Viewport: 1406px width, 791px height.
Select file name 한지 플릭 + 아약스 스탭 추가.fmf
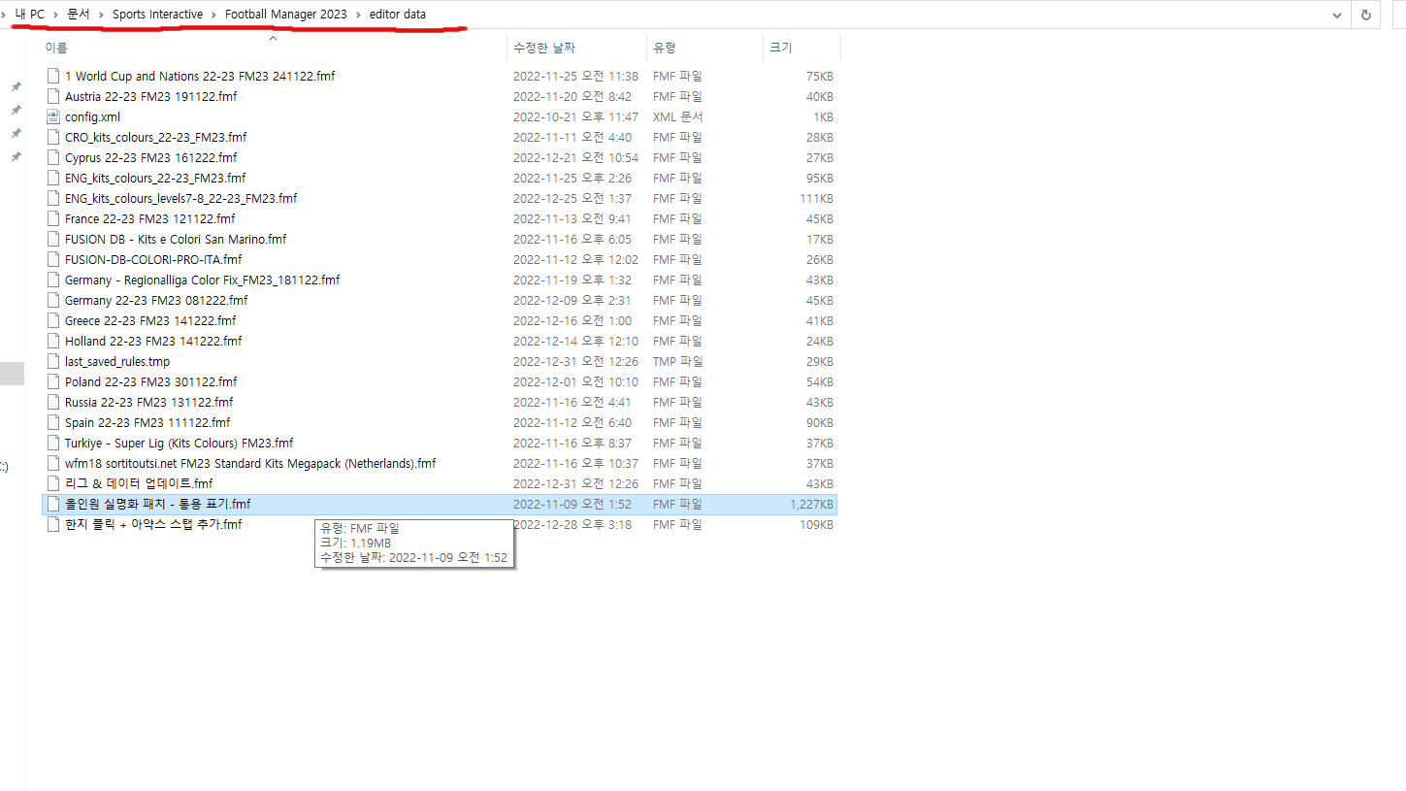click(153, 524)
